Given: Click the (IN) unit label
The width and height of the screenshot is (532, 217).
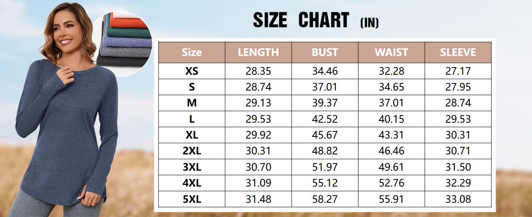Looking at the screenshot, I should (x=369, y=23).
